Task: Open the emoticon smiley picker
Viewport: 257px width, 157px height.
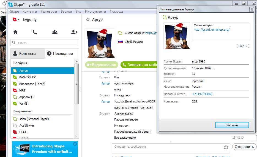Action: pyautogui.click(x=226, y=147)
